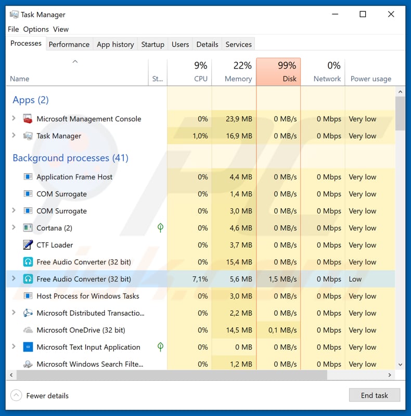Click the Background processes (41) heading
411x416 pixels.
70,158
